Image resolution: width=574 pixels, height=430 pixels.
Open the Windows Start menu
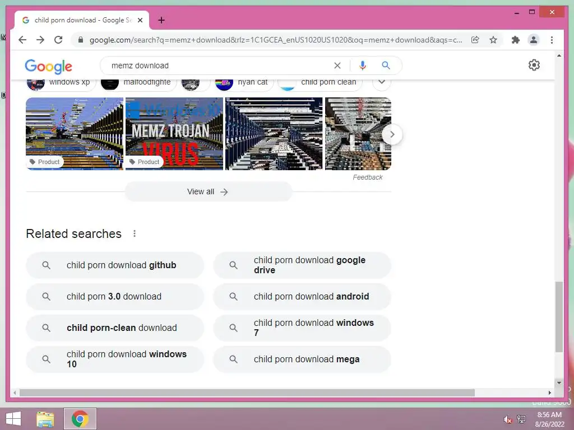[x=13, y=419]
